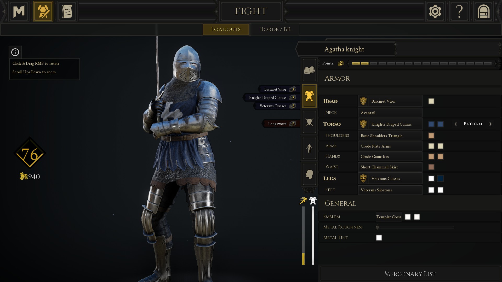Open the scroll icon in top bar

[x=67, y=11]
